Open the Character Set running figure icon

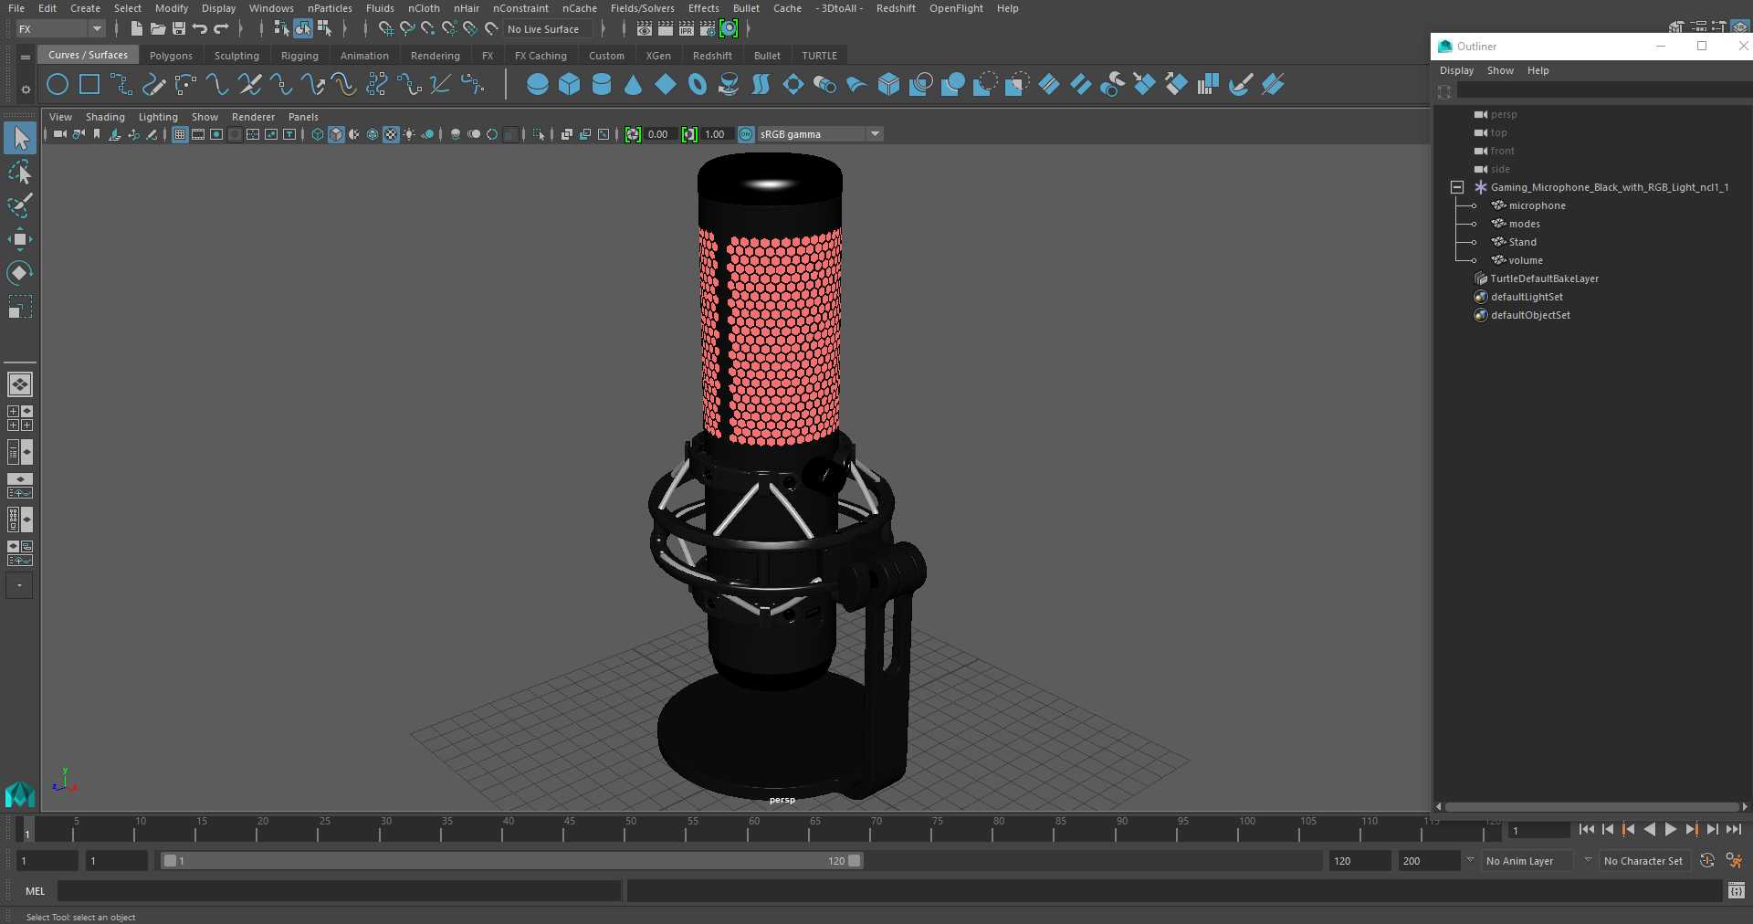pyautogui.click(x=1734, y=860)
